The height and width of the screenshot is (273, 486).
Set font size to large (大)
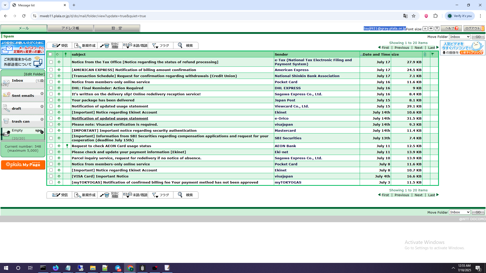(437, 29)
